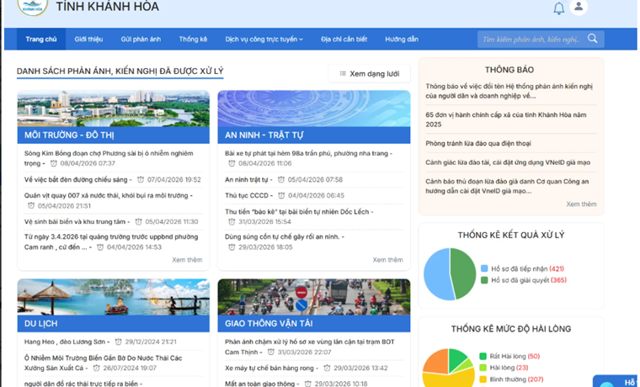Image resolution: width=640 pixels, height=387 pixels.
Task: Click the Xem dạng lưới button
Action: coord(370,74)
